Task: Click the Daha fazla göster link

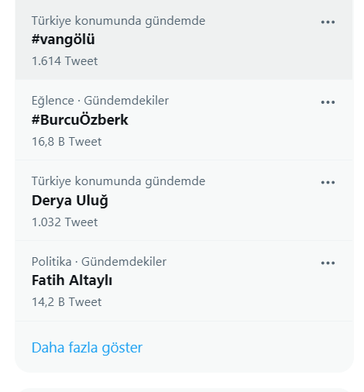Action: (87, 347)
